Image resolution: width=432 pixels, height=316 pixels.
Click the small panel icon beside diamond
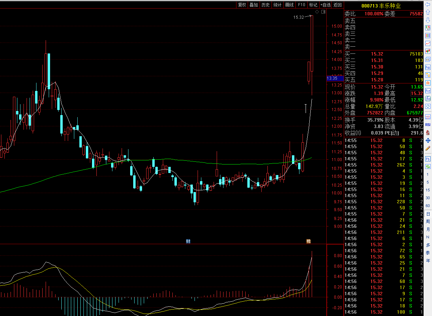point(323,12)
